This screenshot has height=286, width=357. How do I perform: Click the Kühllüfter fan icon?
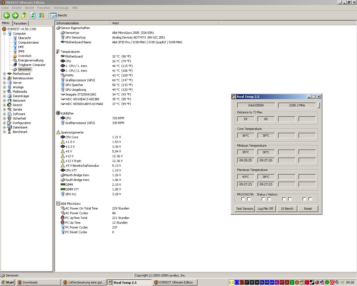pyautogui.click(x=58, y=113)
